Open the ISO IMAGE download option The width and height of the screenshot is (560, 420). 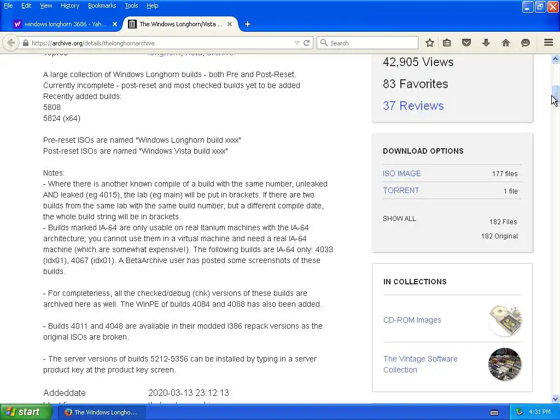(402, 173)
